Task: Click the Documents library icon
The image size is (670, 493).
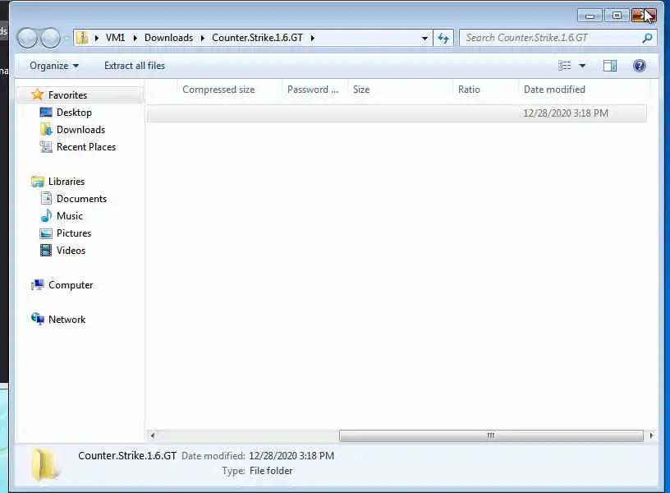Action: point(46,198)
